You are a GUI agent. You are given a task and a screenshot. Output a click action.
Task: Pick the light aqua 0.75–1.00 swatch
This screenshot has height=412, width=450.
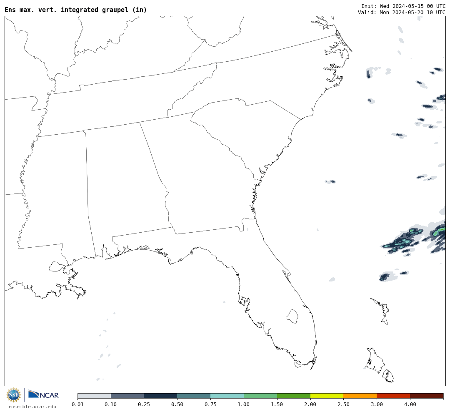coord(227,396)
